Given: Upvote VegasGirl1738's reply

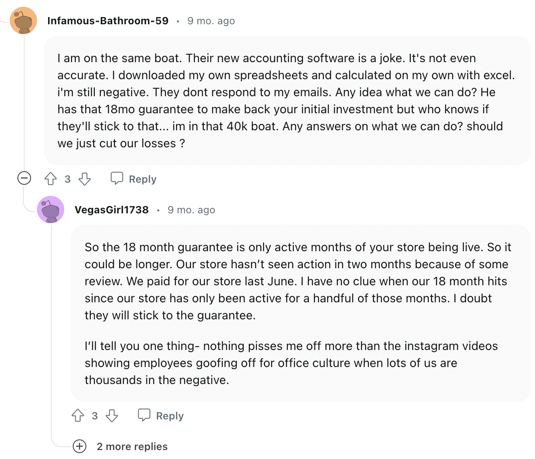Looking at the screenshot, I should pos(78,416).
